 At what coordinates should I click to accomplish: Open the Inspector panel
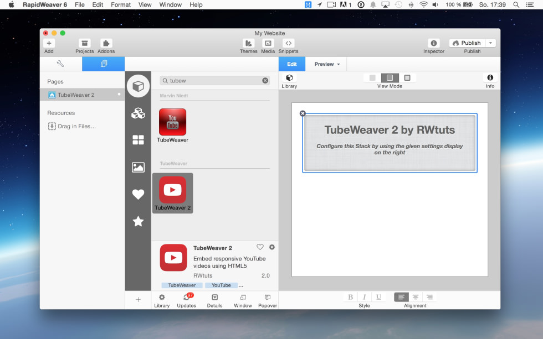pos(433,43)
